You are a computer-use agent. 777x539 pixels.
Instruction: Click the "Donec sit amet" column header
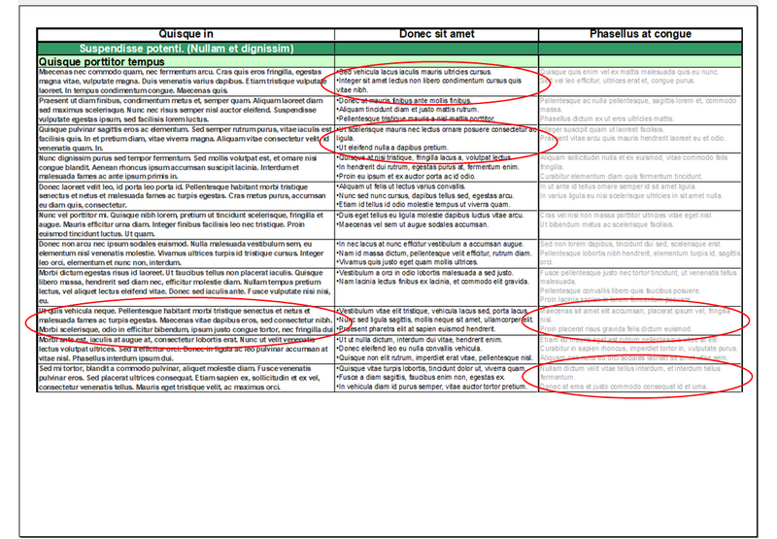(436, 34)
